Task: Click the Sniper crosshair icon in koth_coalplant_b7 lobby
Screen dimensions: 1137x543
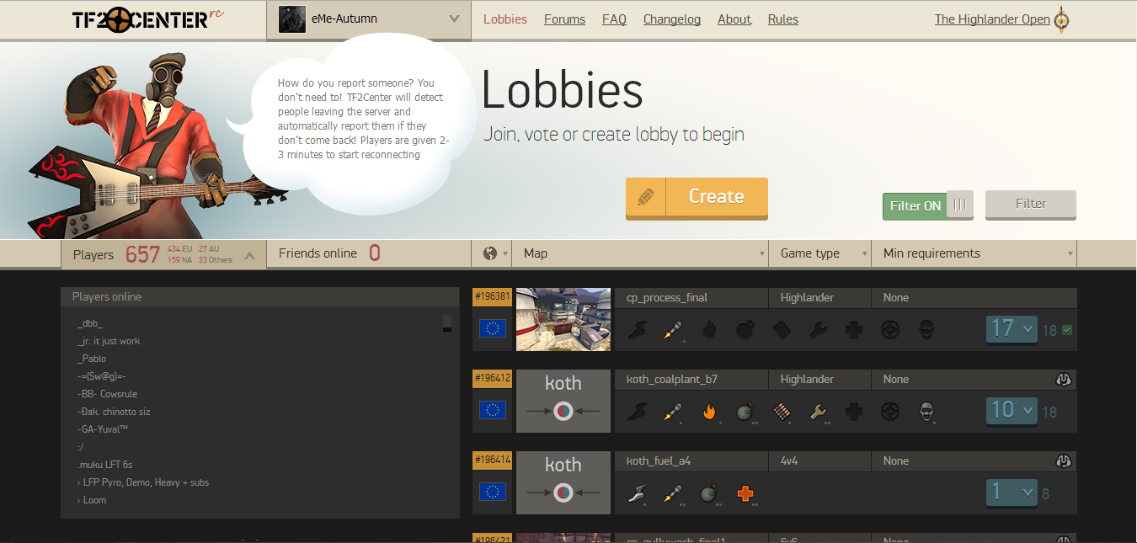Action: 889,412
